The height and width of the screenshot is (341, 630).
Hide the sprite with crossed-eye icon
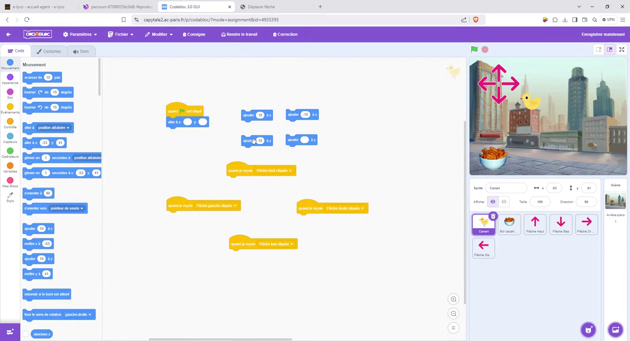click(504, 202)
